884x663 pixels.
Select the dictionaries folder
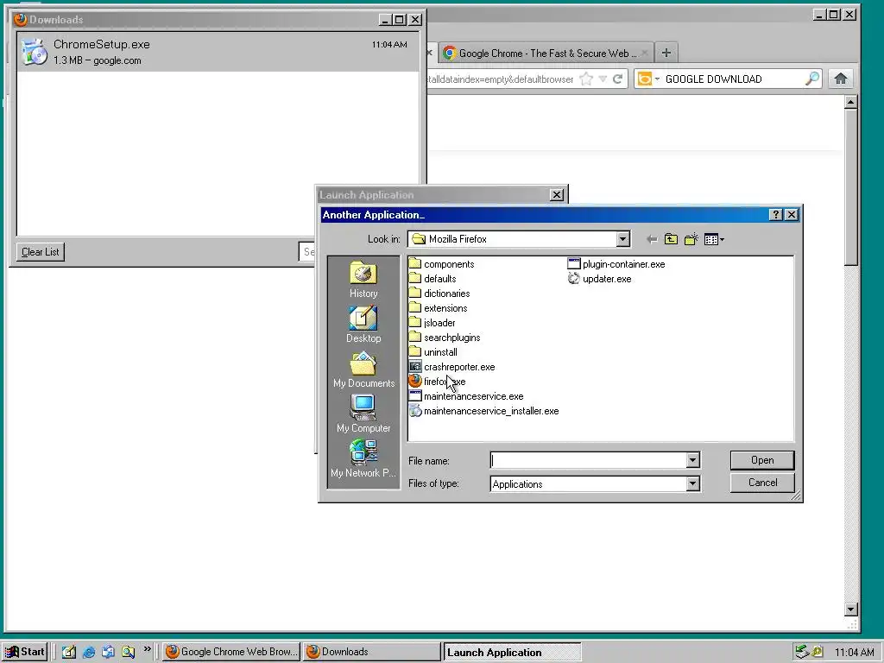click(439, 294)
